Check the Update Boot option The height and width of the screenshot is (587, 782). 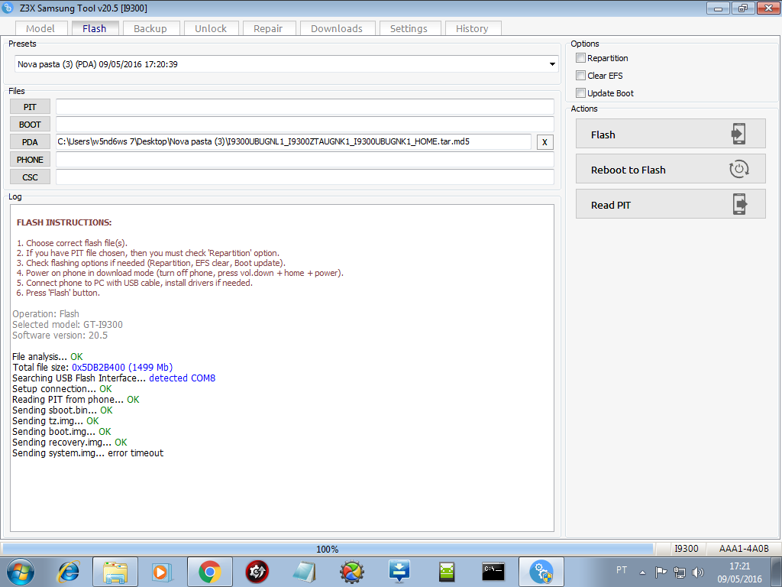pyautogui.click(x=580, y=92)
